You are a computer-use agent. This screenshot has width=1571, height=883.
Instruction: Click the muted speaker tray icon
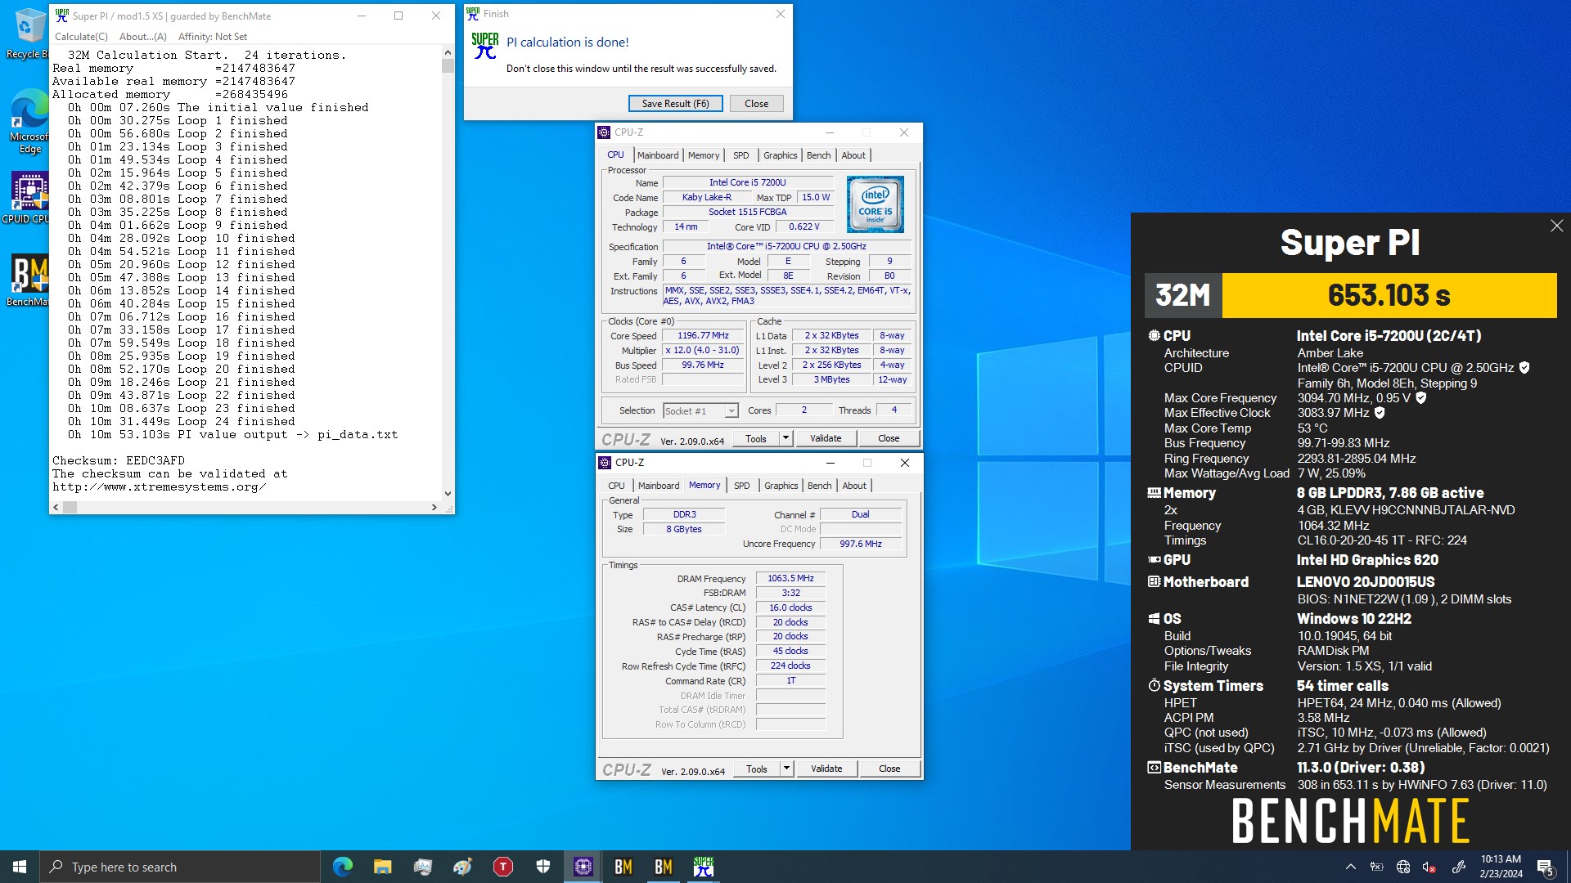click(x=1429, y=867)
